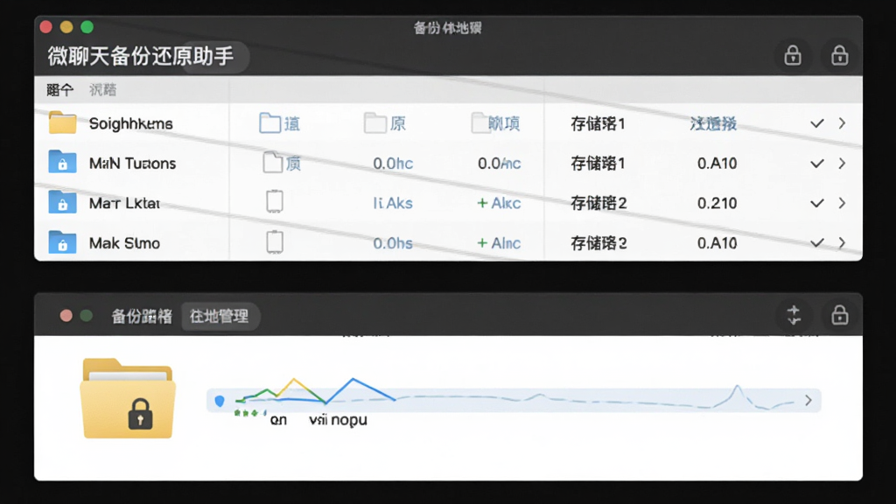Toggle the checkmark in Soighhkems row

(x=817, y=122)
